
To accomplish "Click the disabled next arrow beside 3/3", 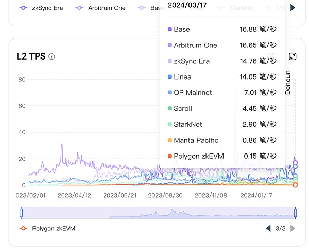I will (x=293, y=228).
